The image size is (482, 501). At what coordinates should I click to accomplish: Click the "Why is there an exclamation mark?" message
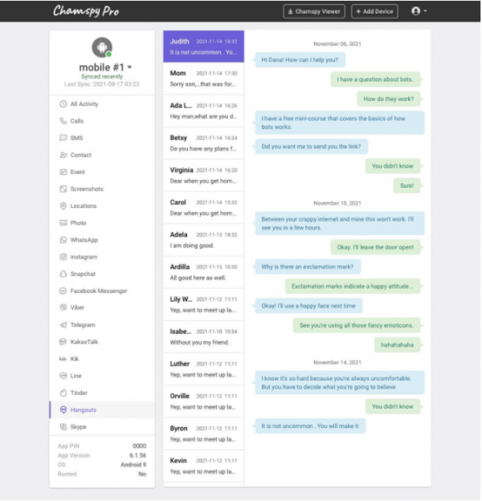coord(308,267)
